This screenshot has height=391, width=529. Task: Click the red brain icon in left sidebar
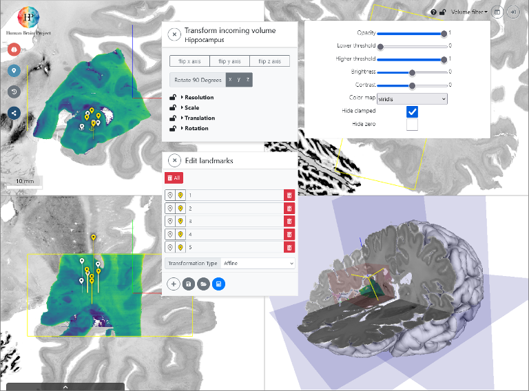click(x=13, y=50)
